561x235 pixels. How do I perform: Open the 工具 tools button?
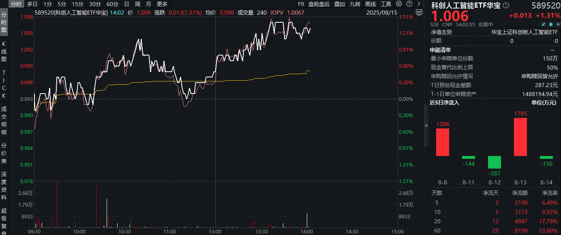click(386, 4)
